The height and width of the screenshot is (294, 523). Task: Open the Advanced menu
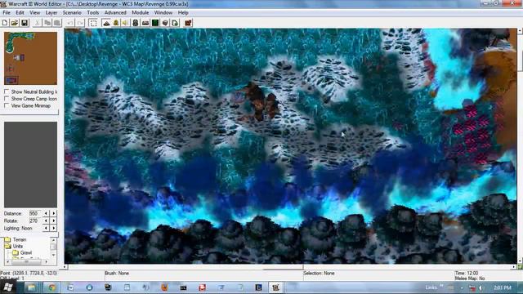coord(115,13)
